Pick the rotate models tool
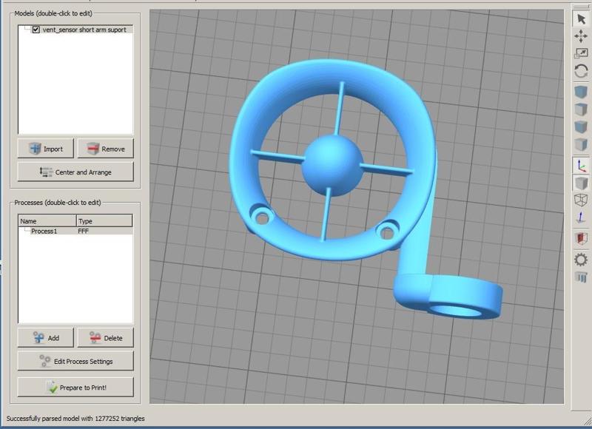Viewport: 592px width, 429px height. tap(581, 71)
